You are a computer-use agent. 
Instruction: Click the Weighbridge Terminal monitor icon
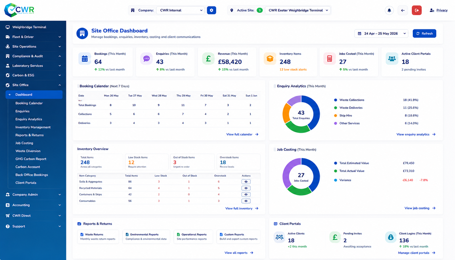pos(8,27)
